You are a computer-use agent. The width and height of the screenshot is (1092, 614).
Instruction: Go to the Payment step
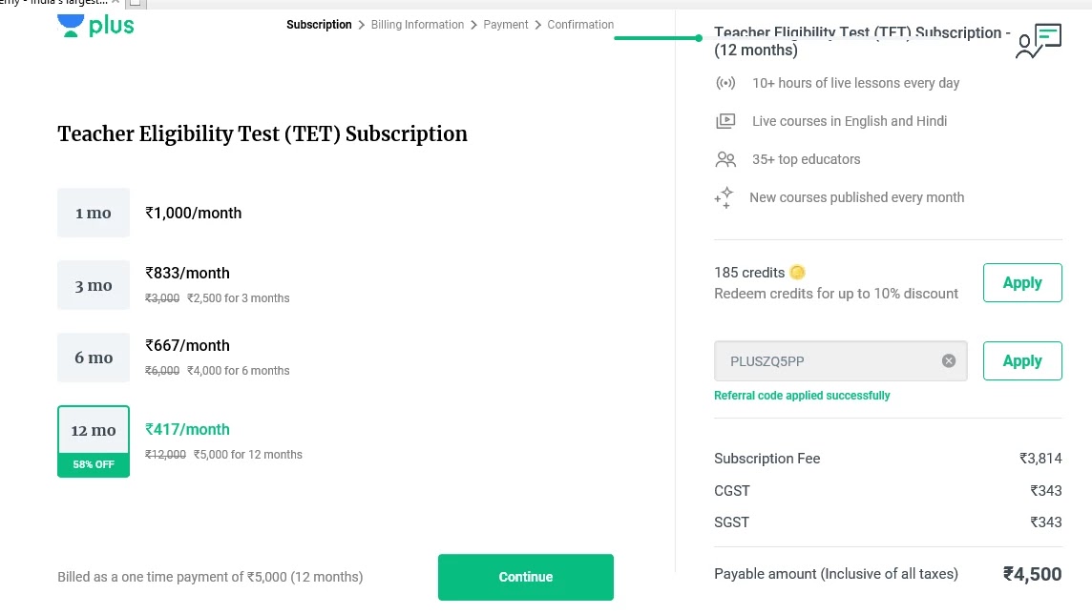[x=506, y=25]
